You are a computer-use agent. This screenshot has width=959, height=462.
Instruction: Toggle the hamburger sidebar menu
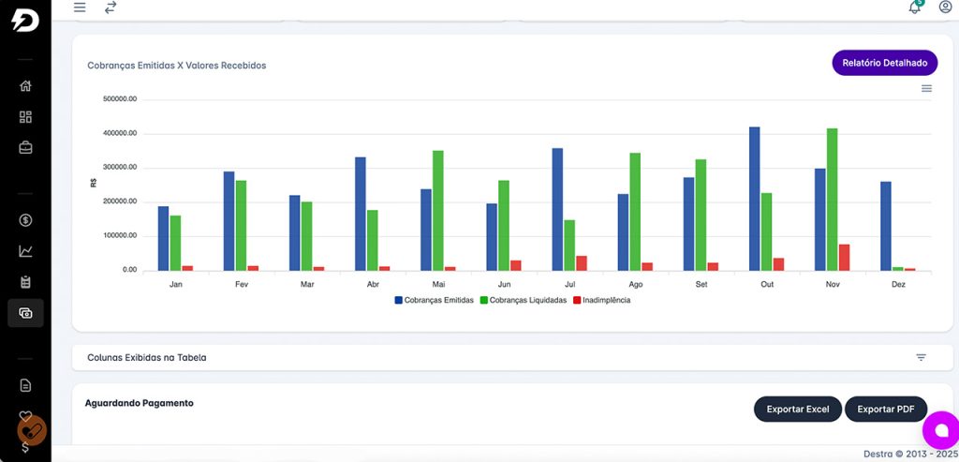tap(80, 7)
